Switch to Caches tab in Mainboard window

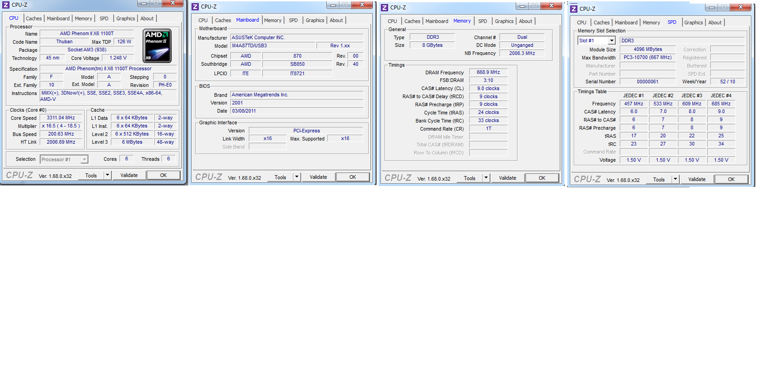tap(223, 20)
